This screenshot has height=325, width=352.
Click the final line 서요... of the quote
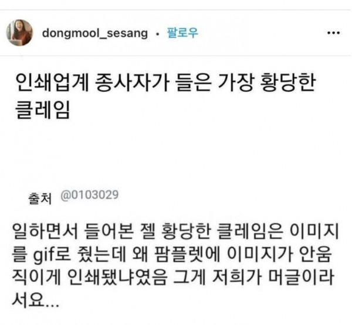(36, 300)
